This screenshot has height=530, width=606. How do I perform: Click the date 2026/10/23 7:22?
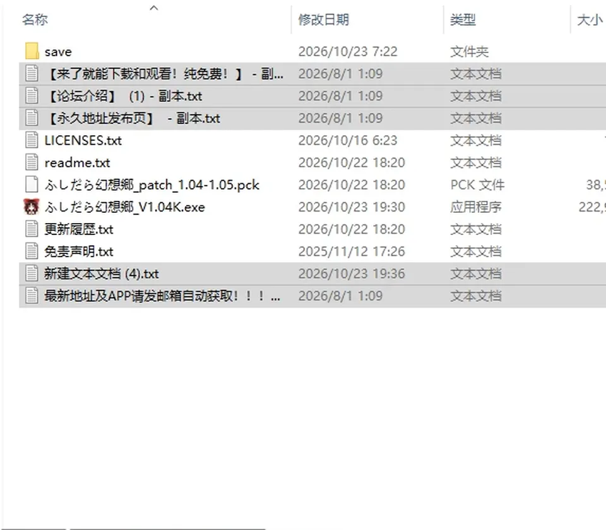[x=348, y=51]
